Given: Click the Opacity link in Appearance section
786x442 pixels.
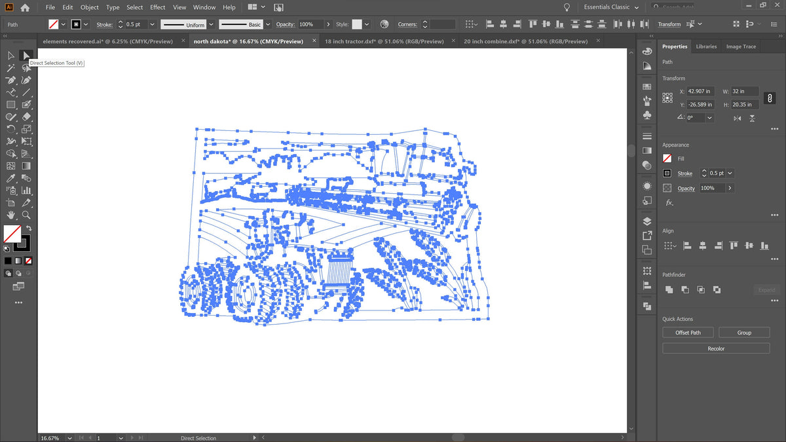Looking at the screenshot, I should tap(686, 188).
